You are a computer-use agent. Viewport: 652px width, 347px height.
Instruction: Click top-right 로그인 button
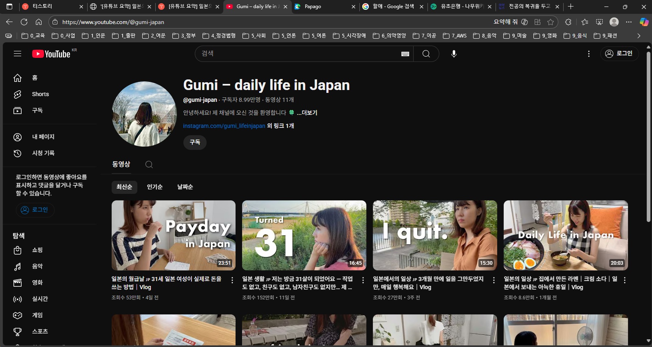[619, 53]
